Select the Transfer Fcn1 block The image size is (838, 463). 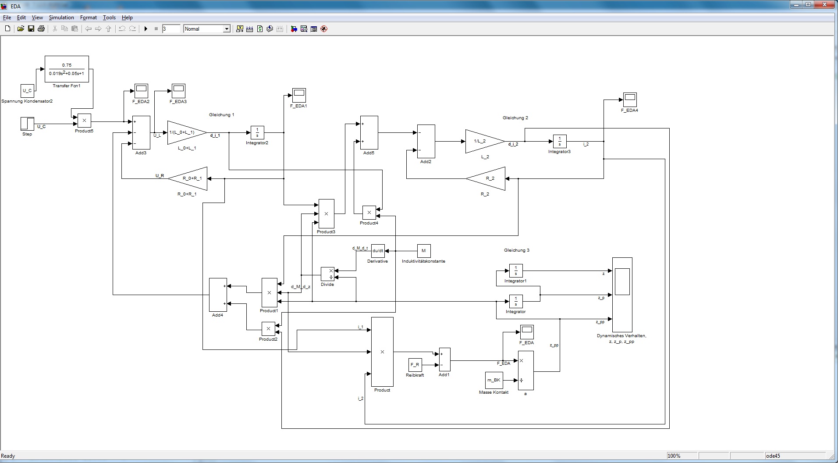click(67, 69)
